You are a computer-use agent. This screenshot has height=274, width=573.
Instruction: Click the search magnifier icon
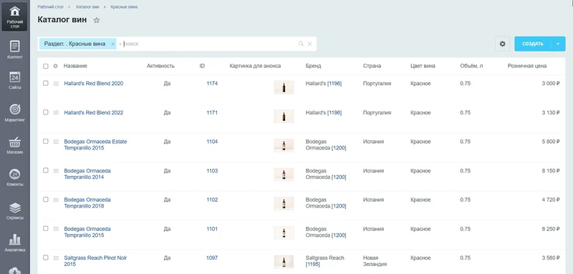(301, 44)
